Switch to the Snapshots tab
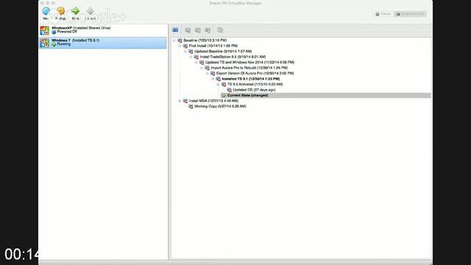The width and height of the screenshot is (471, 265). pos(411,14)
